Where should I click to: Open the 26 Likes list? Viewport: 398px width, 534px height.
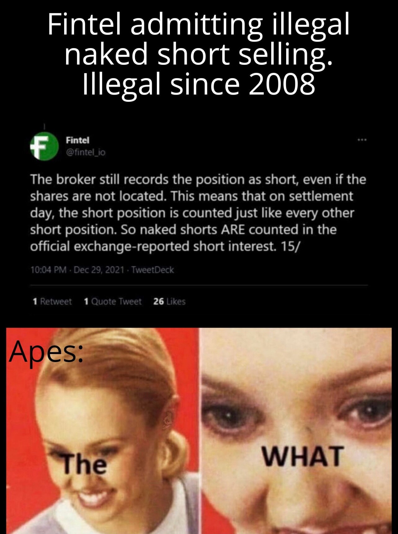click(169, 301)
